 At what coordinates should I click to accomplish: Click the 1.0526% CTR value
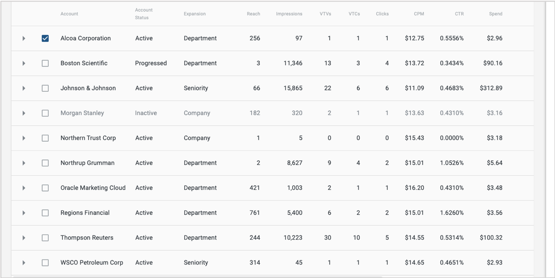tap(451, 163)
